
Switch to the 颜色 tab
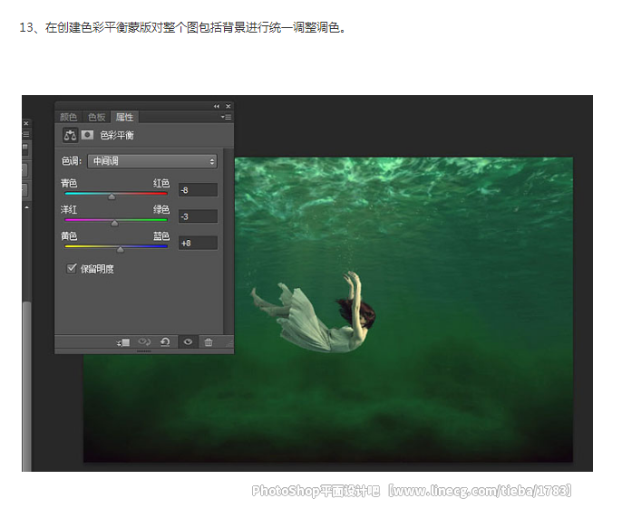coord(68,118)
